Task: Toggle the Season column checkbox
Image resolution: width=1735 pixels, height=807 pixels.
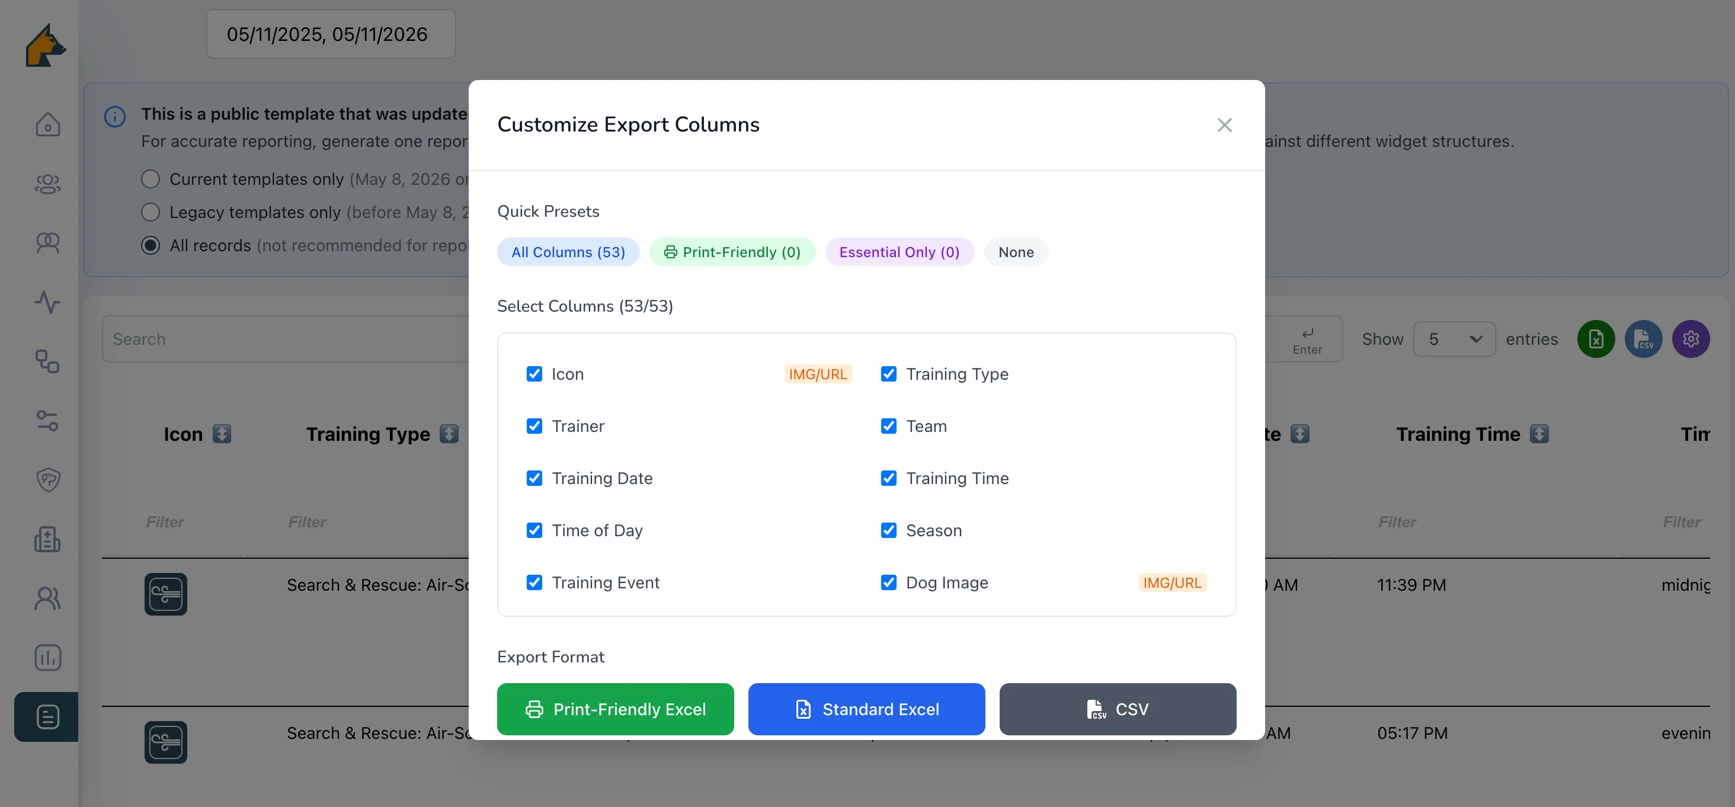Action: pos(888,530)
